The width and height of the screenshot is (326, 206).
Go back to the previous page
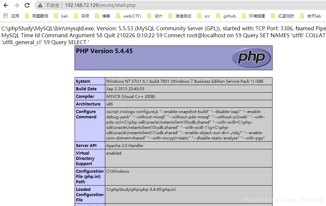click(x=6, y=5)
